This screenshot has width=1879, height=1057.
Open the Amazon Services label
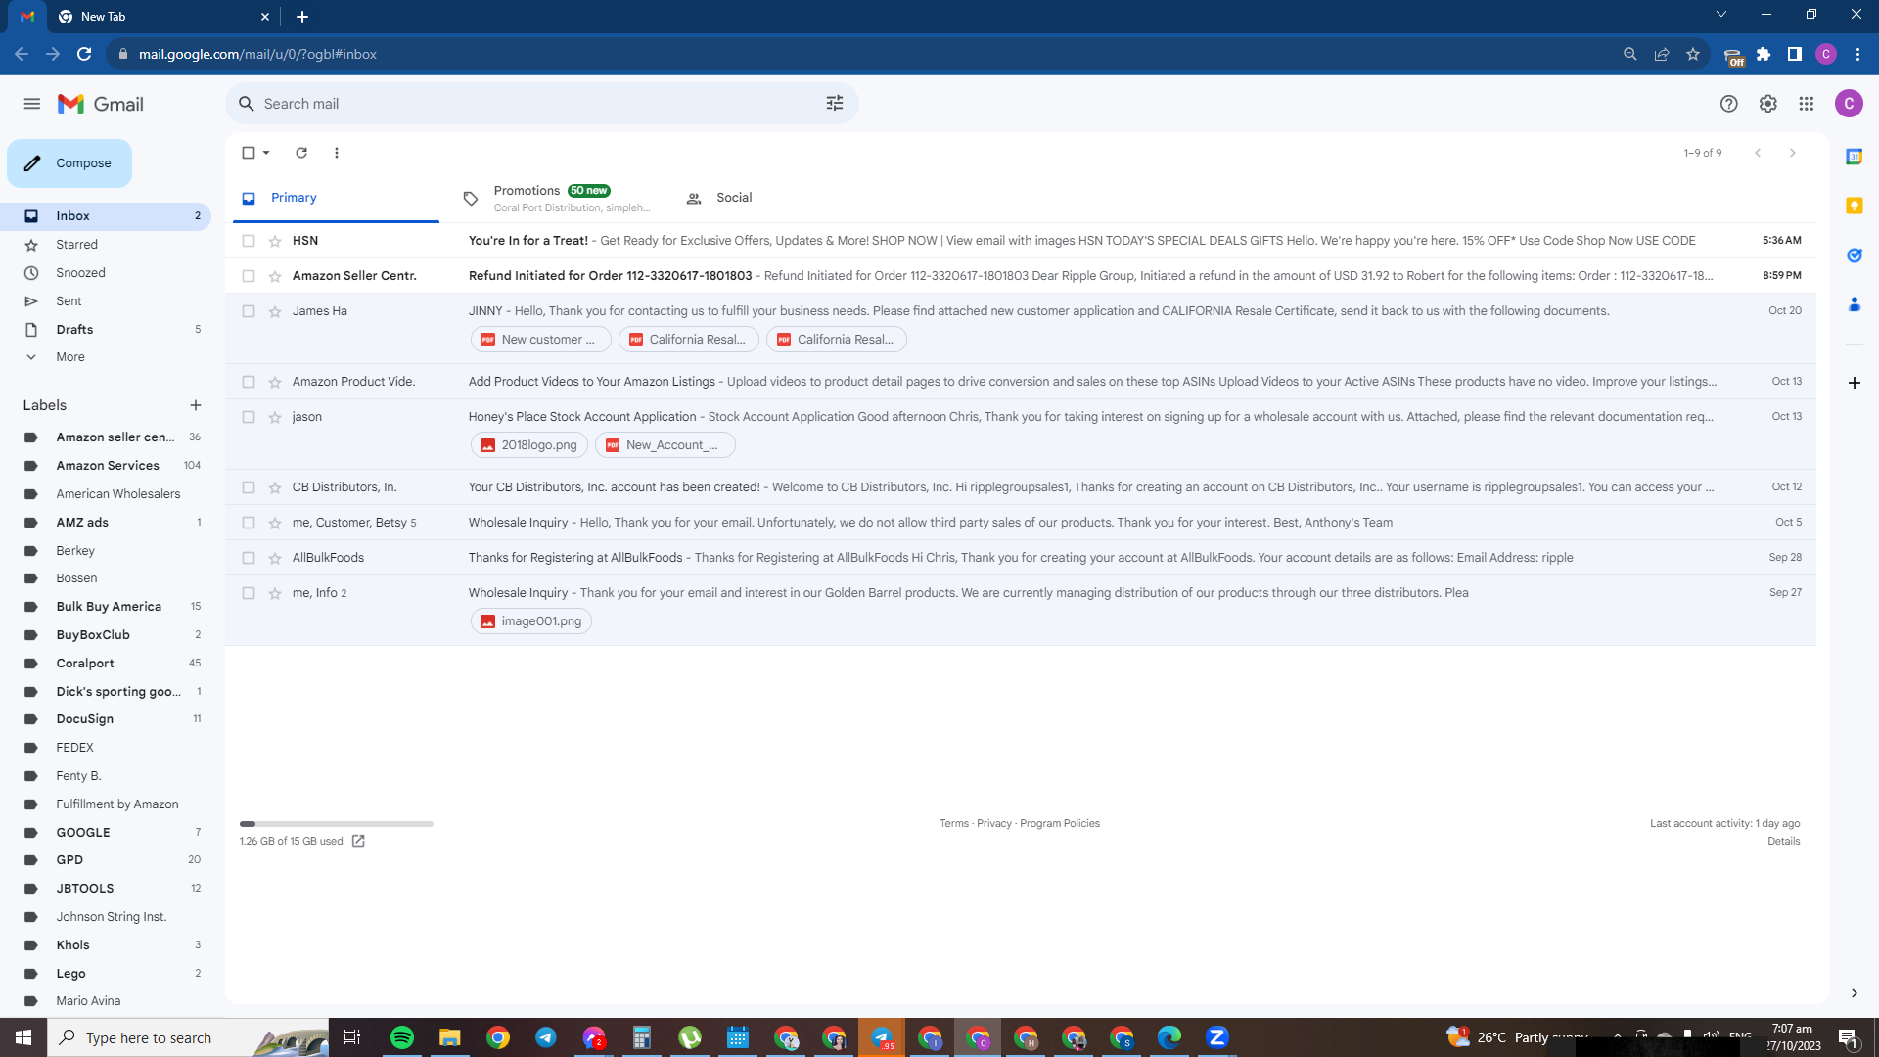click(x=106, y=466)
